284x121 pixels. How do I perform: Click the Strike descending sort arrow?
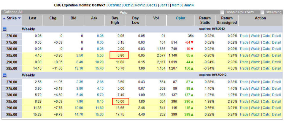[20, 18]
